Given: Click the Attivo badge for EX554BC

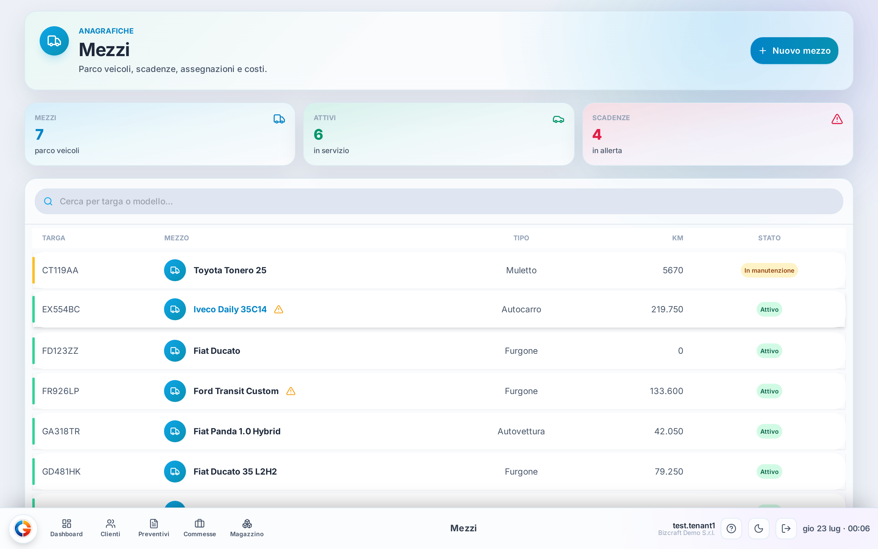Looking at the screenshot, I should click(769, 310).
